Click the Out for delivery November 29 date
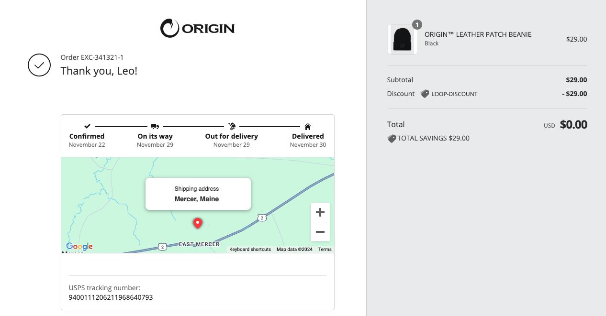The height and width of the screenshot is (316, 606). (x=232, y=145)
